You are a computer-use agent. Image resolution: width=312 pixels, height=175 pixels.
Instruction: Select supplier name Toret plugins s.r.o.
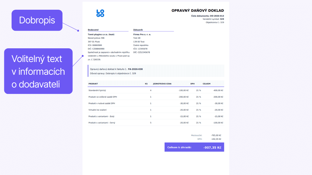point(101,34)
